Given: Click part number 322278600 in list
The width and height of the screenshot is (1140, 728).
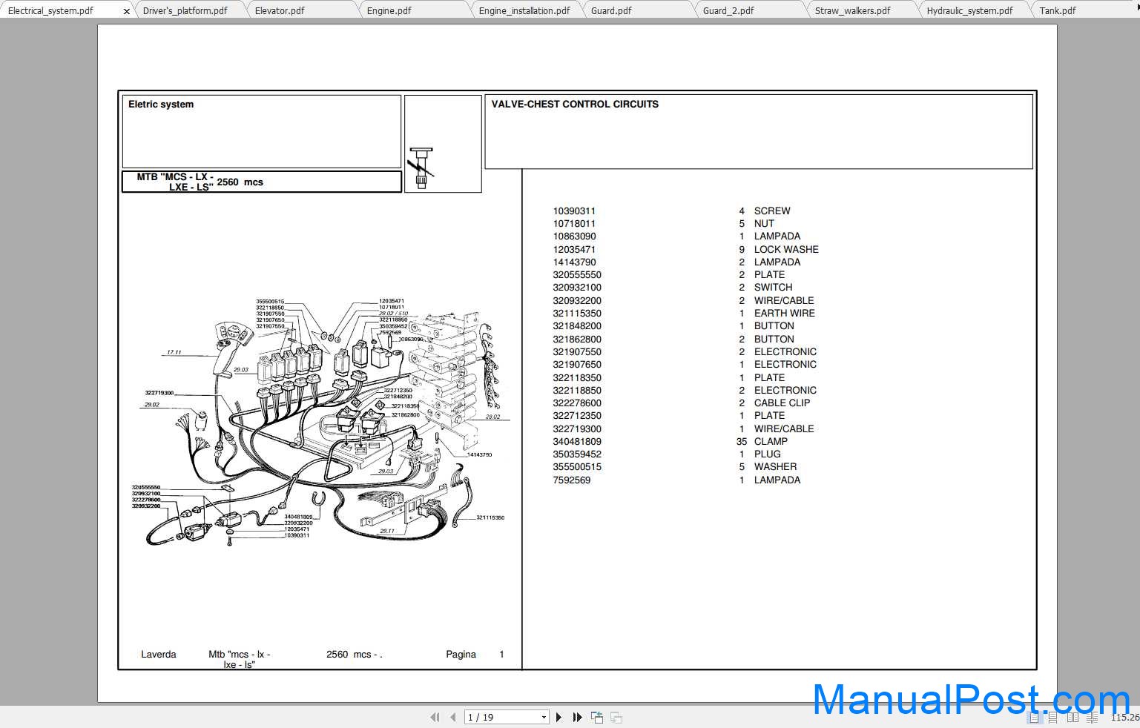Looking at the screenshot, I should (577, 403).
